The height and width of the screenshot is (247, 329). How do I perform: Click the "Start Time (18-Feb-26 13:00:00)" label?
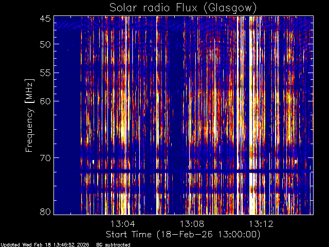click(x=183, y=235)
